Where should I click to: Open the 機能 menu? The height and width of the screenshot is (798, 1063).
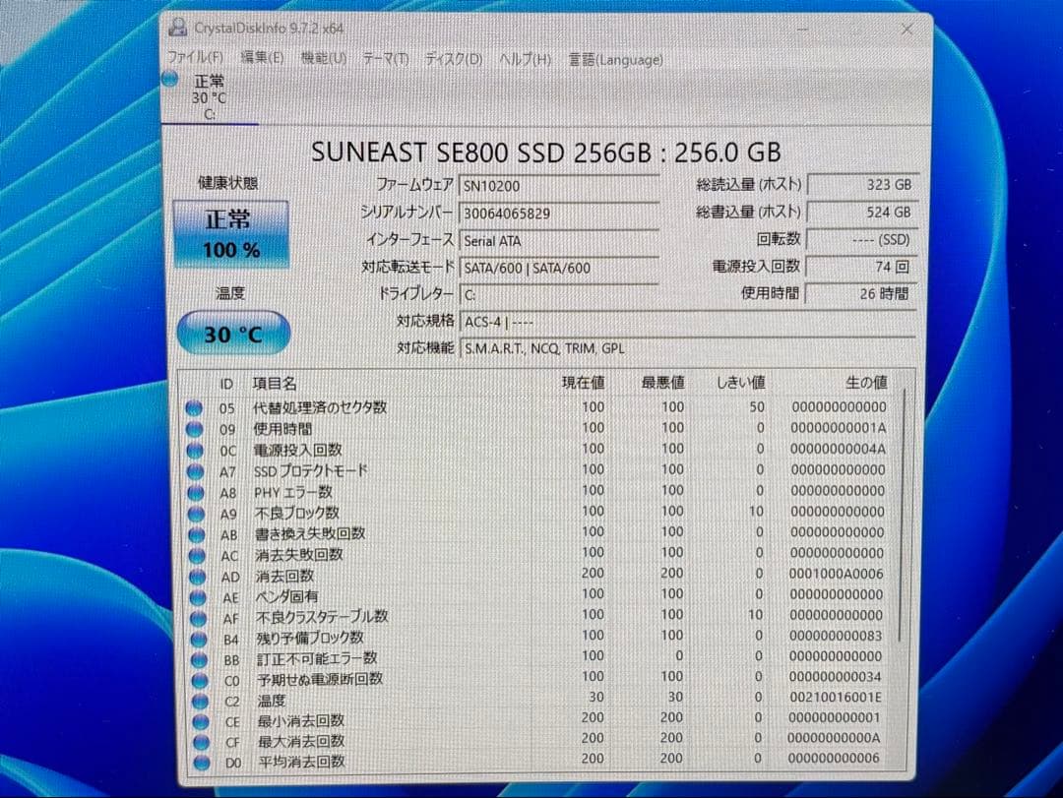322,58
